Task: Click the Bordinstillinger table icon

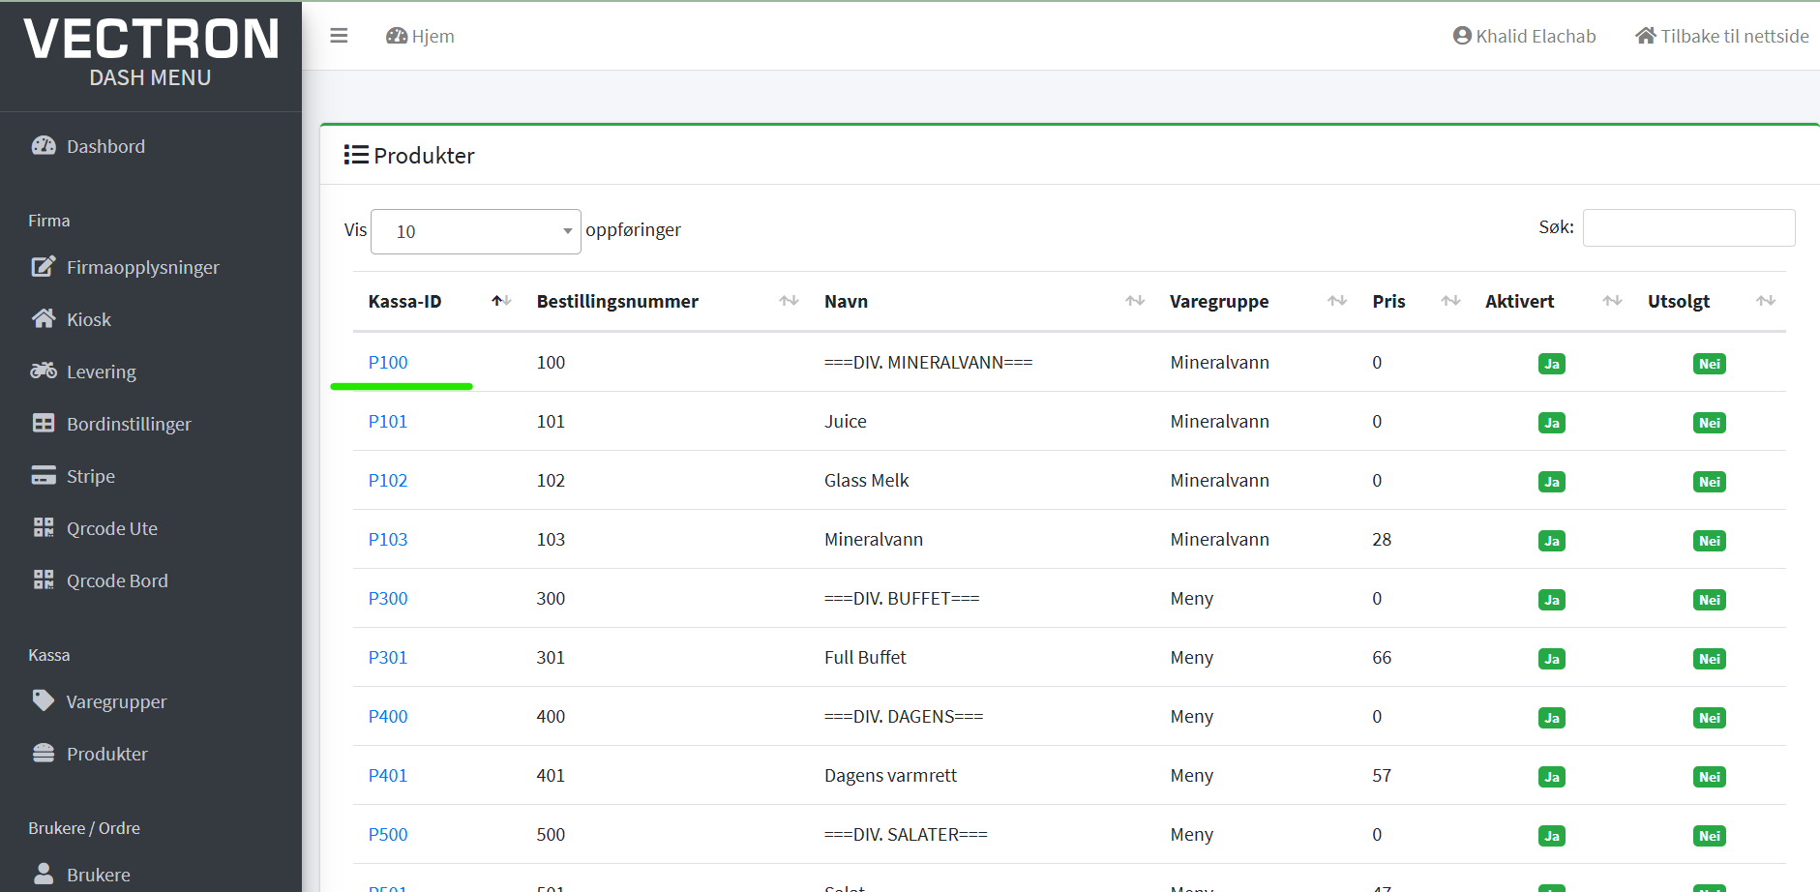Action: click(x=44, y=423)
